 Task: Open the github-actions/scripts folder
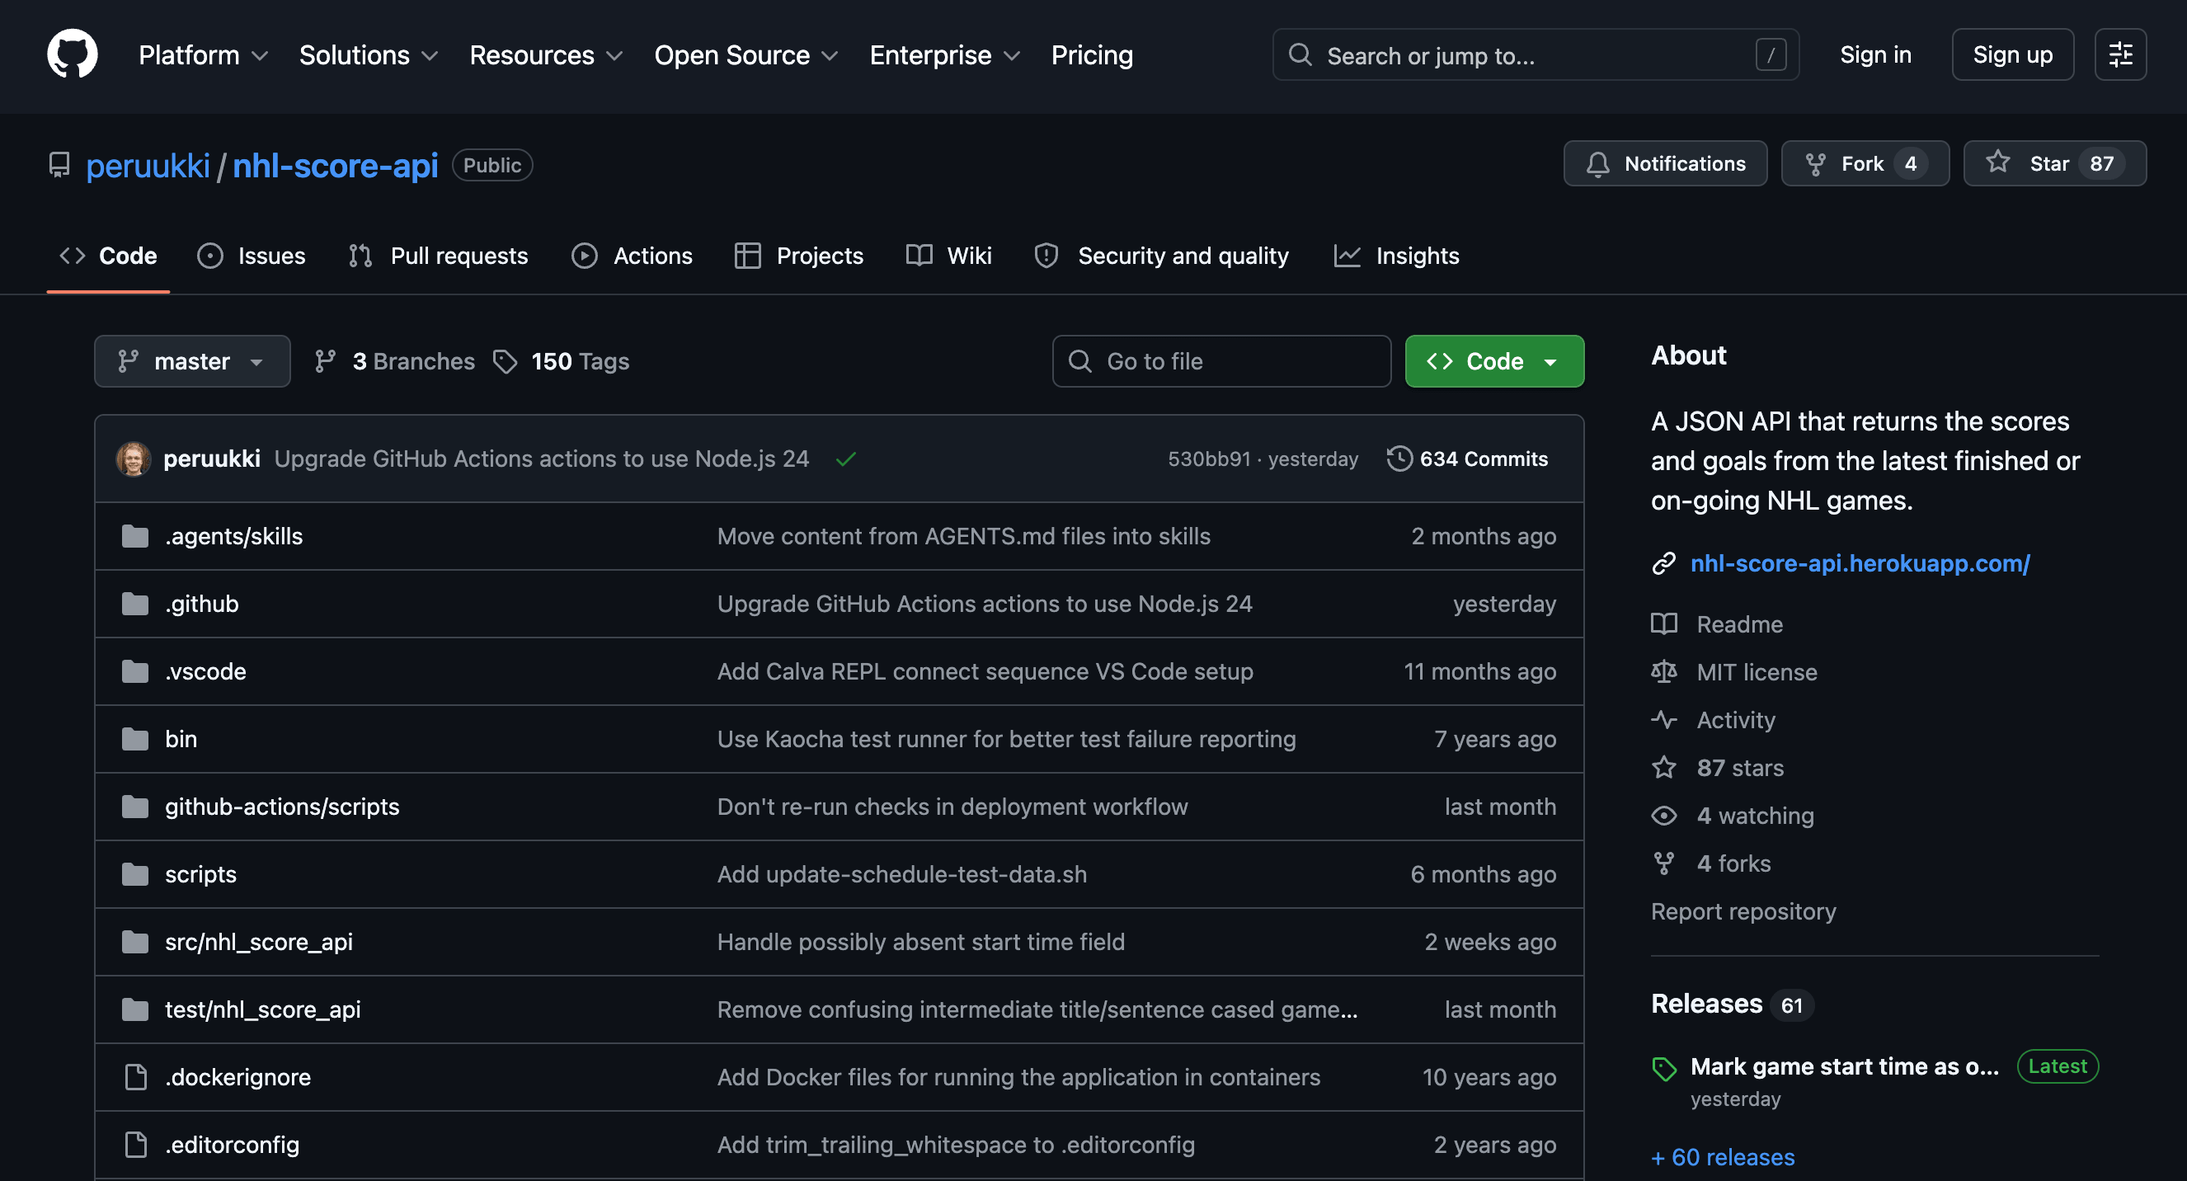coord(282,807)
